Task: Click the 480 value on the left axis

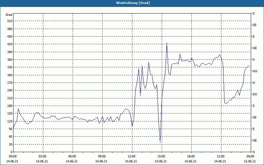Action: [x=10, y=29]
